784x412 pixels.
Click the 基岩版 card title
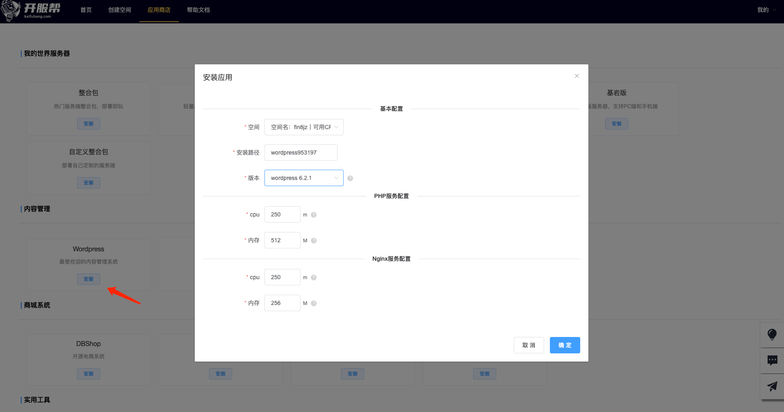click(x=617, y=93)
